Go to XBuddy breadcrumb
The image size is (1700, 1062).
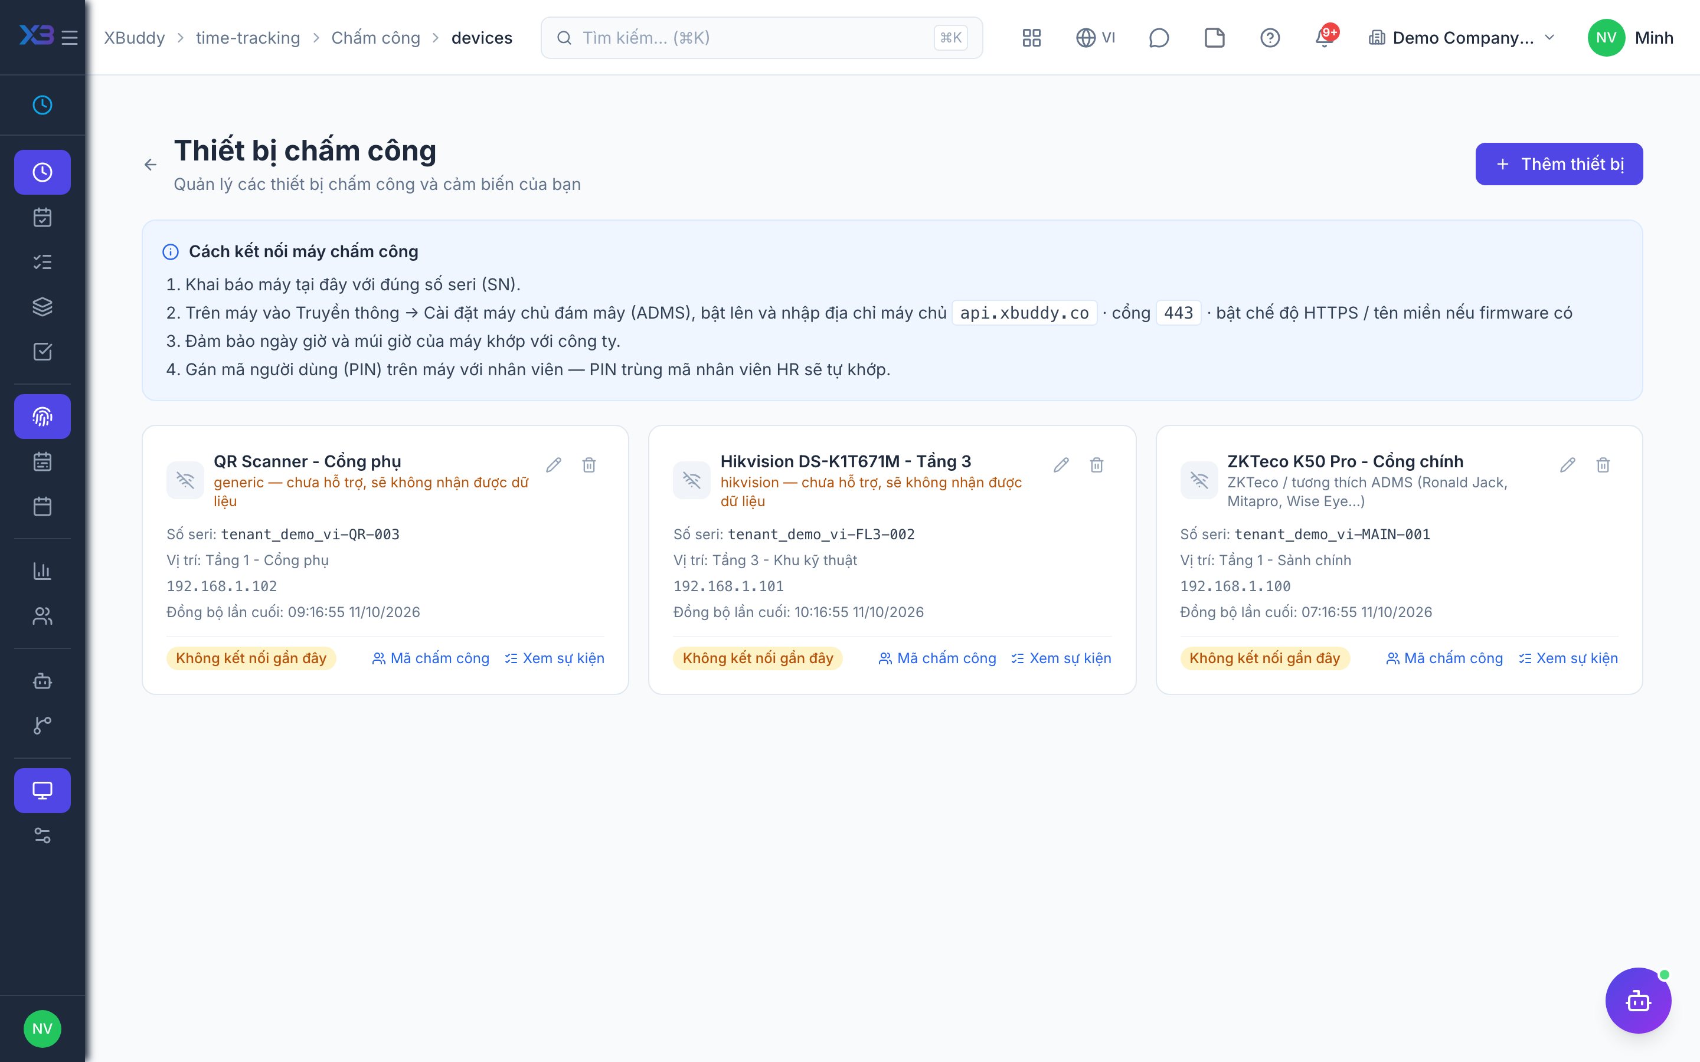(134, 37)
